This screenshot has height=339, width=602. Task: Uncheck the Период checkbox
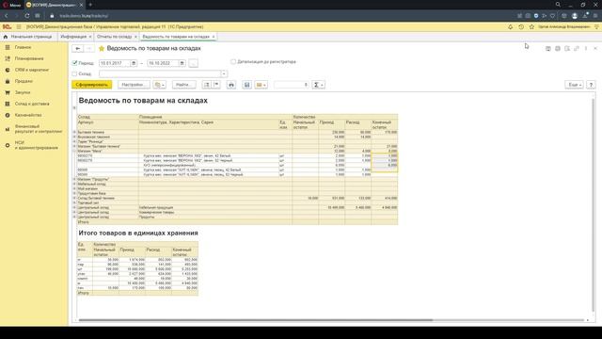[75, 63]
